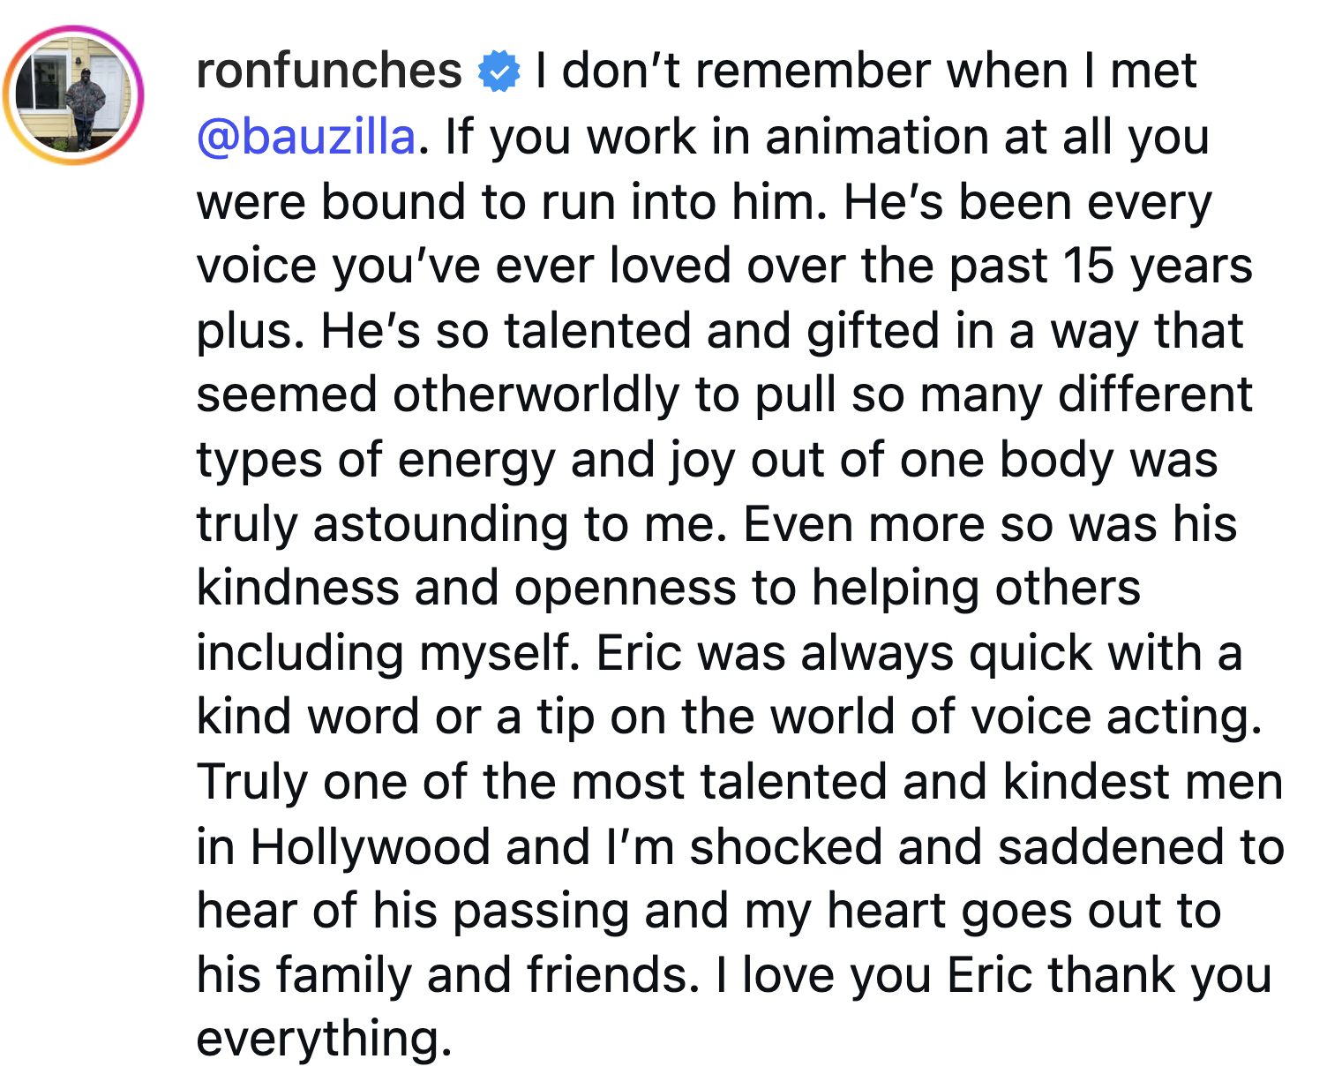The width and height of the screenshot is (1327, 1089).
Task: Click the blue verified badge icon
Action: point(499,72)
